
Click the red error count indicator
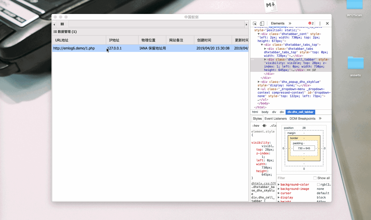[311, 23]
